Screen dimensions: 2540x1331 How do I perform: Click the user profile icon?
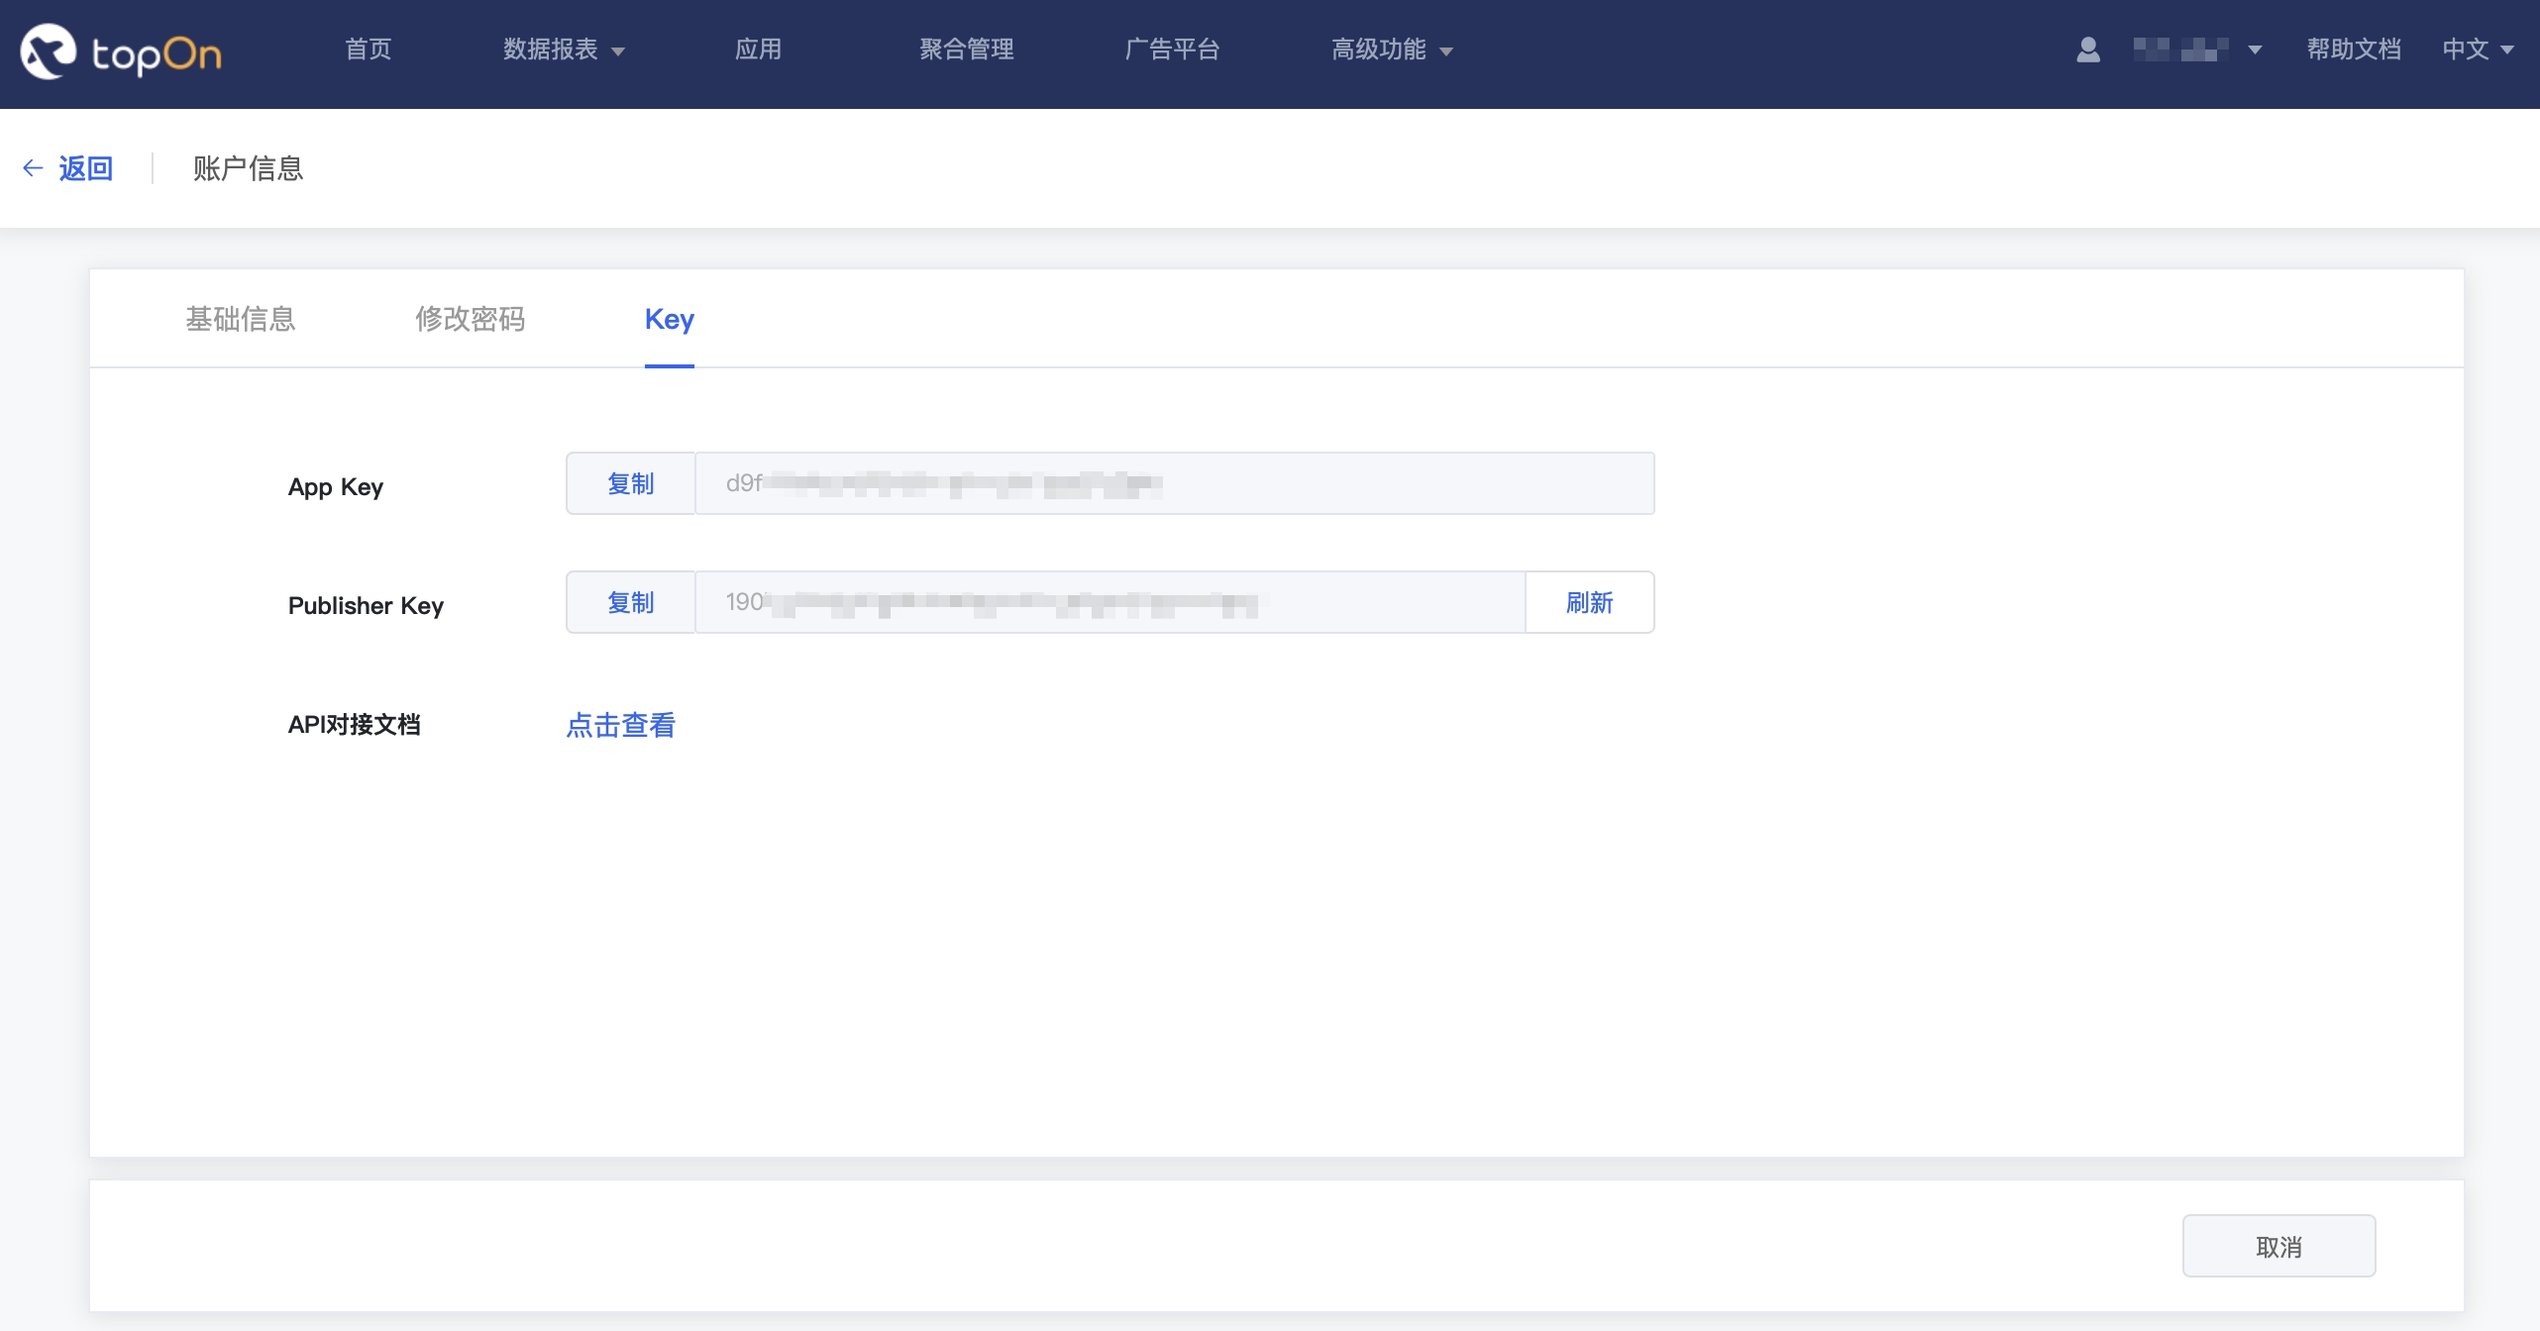click(x=2087, y=50)
